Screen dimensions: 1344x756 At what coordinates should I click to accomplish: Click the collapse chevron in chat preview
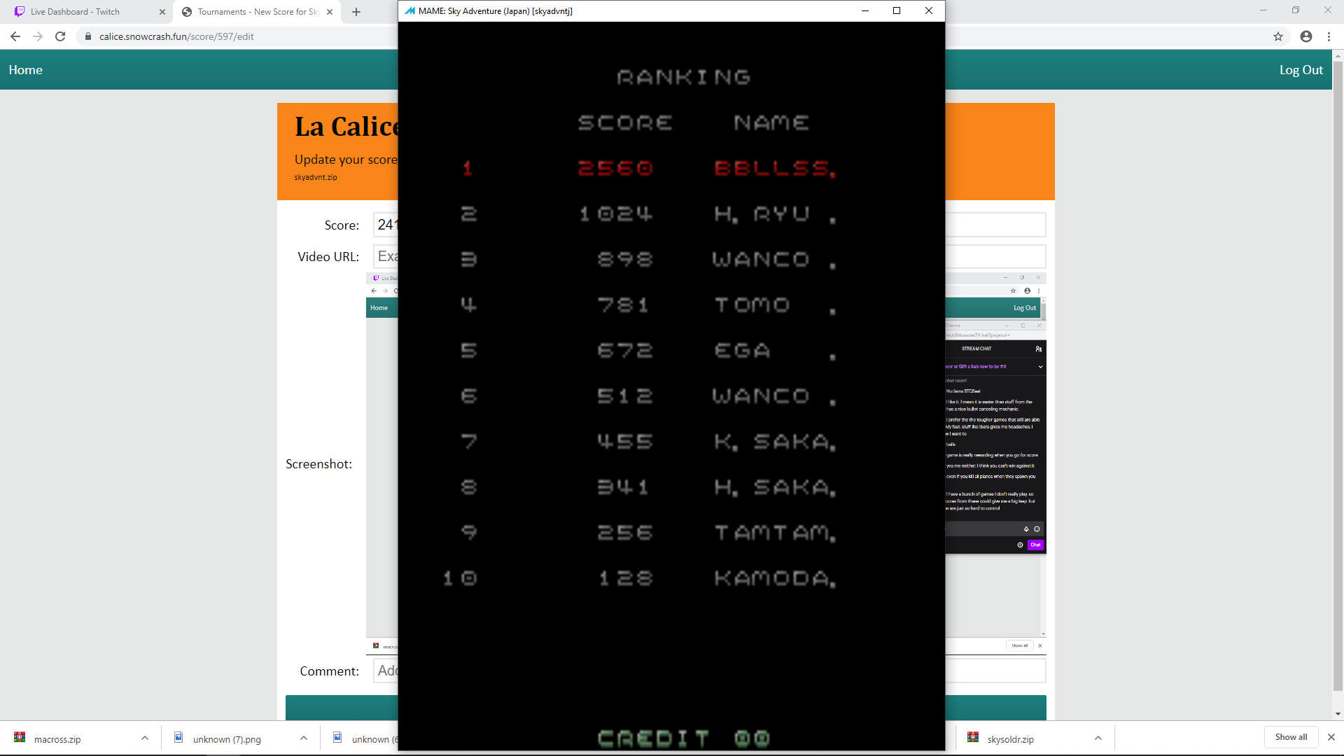pyautogui.click(x=1040, y=367)
